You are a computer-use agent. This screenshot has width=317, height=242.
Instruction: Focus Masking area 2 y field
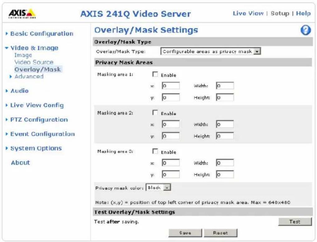click(171, 136)
